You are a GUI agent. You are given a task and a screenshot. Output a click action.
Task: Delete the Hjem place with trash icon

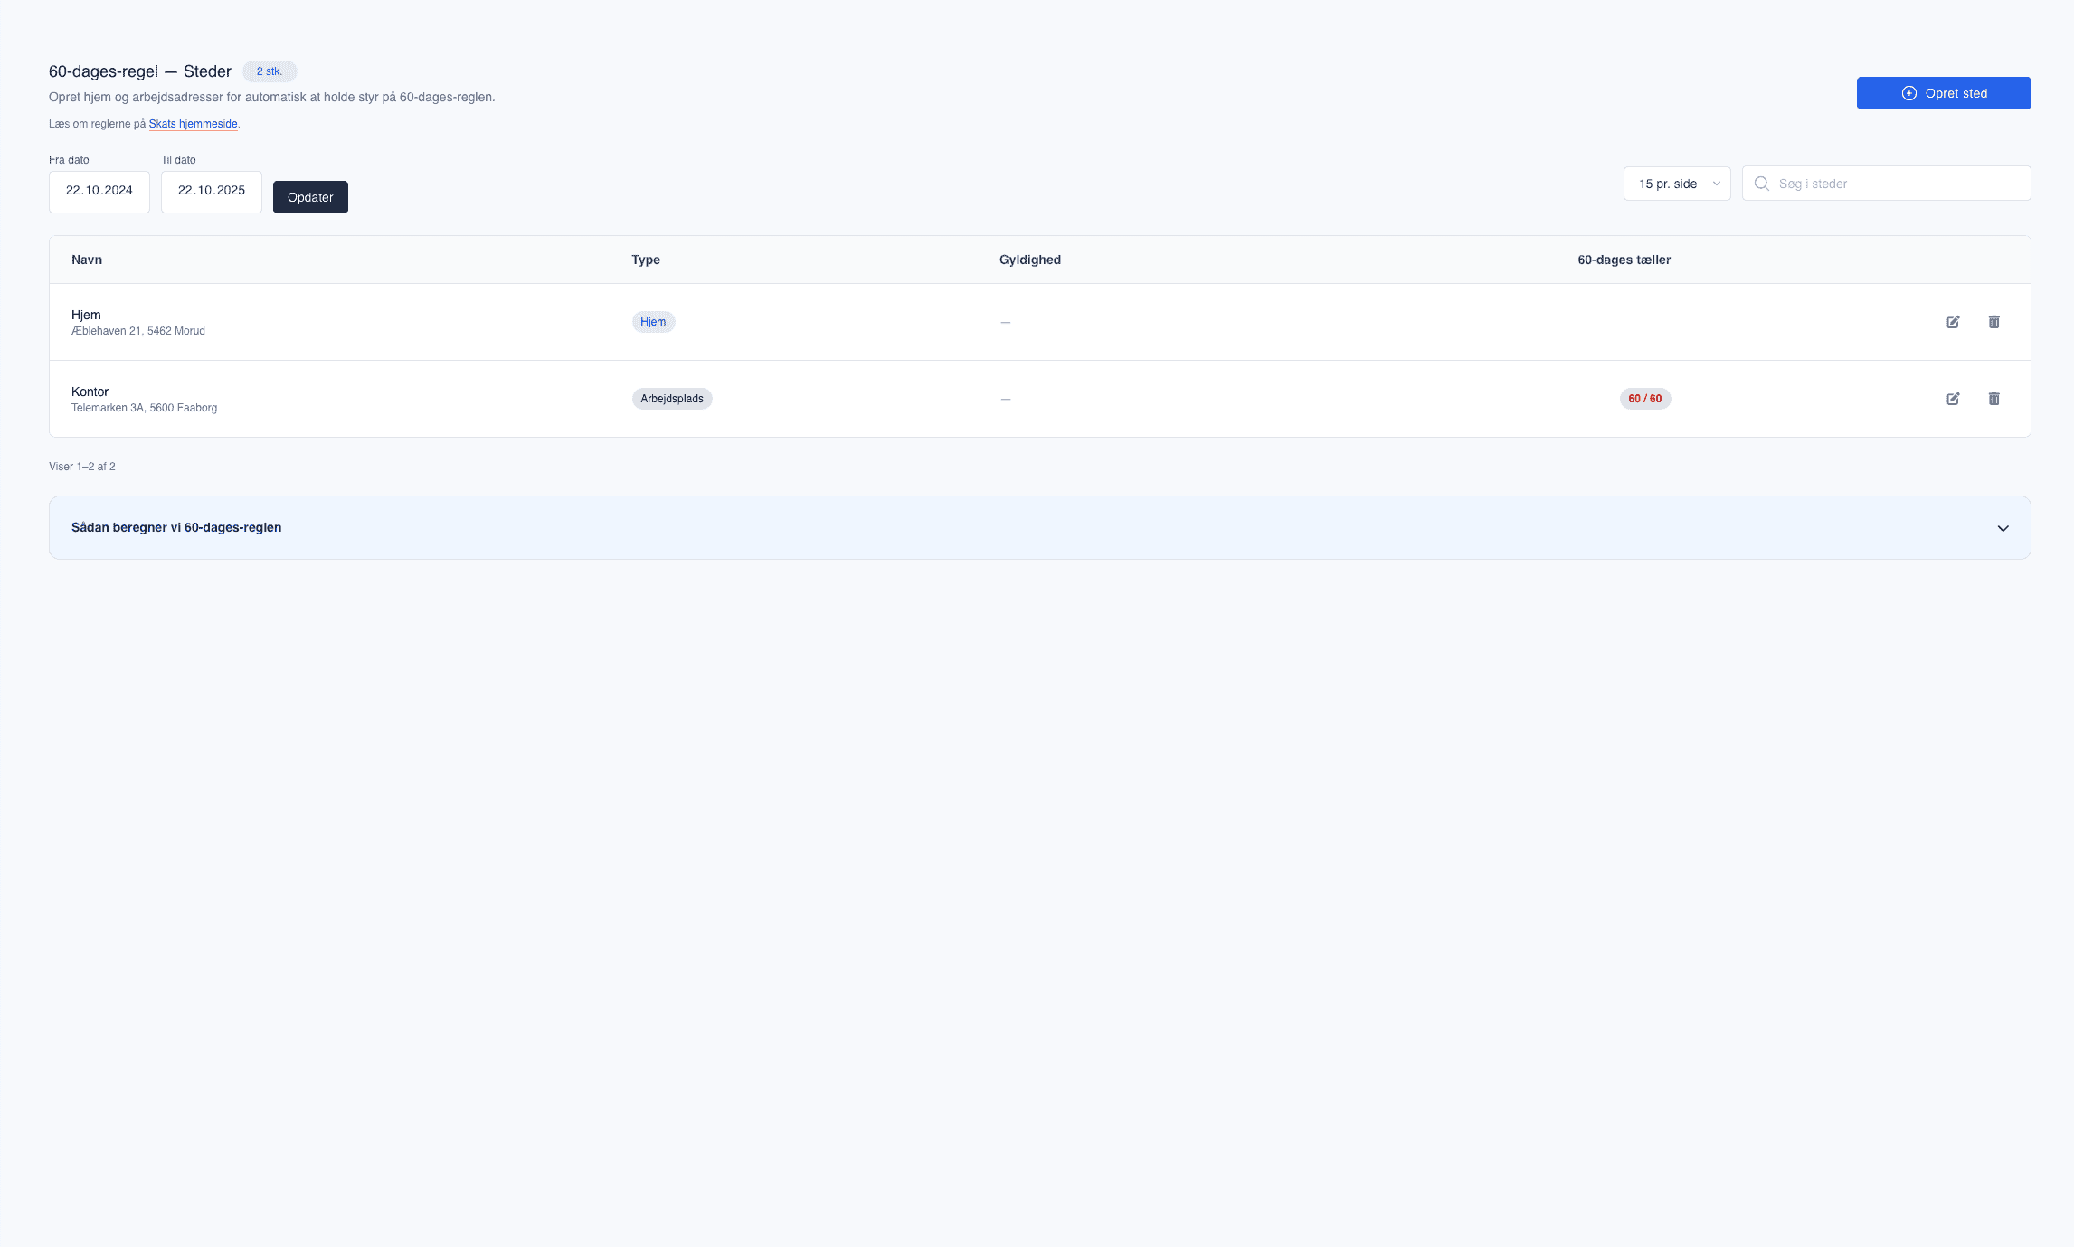click(x=1994, y=322)
